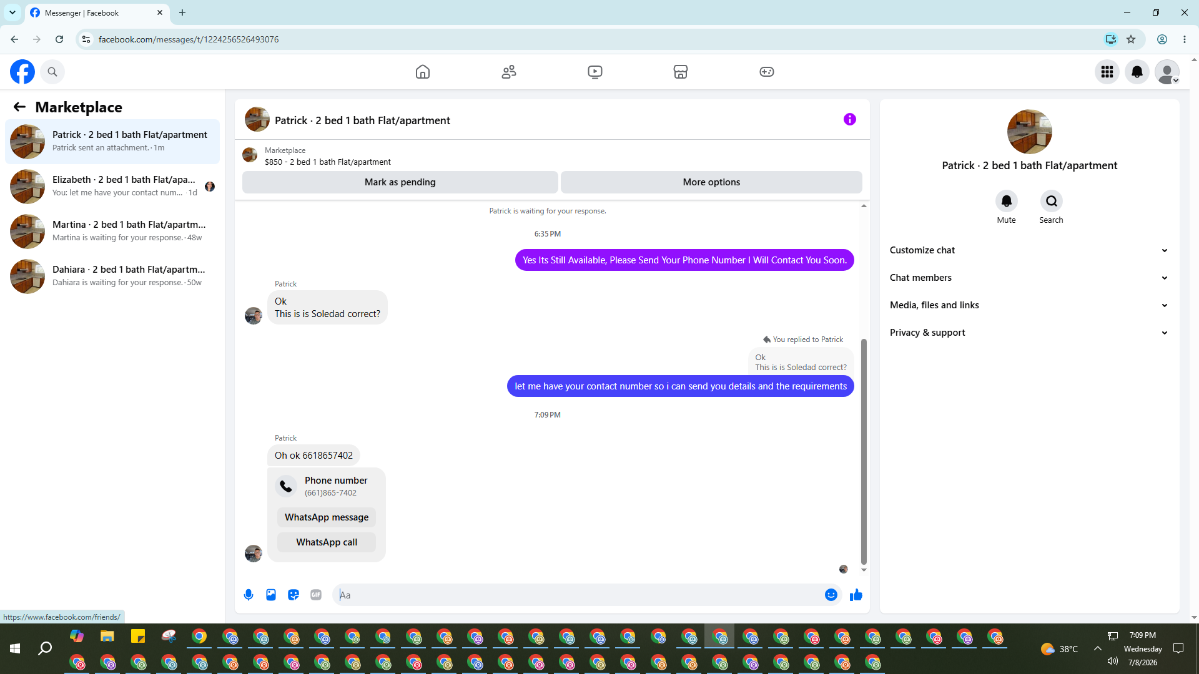This screenshot has width=1199, height=674.
Task: Click the install app icon in address bar
Action: pyautogui.click(x=1110, y=39)
